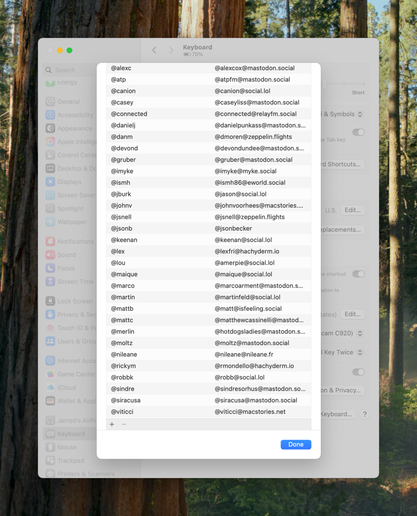Screen dimensions: 417x516
Task: Toggle the Tab key navigation switch
Action: (x=358, y=132)
